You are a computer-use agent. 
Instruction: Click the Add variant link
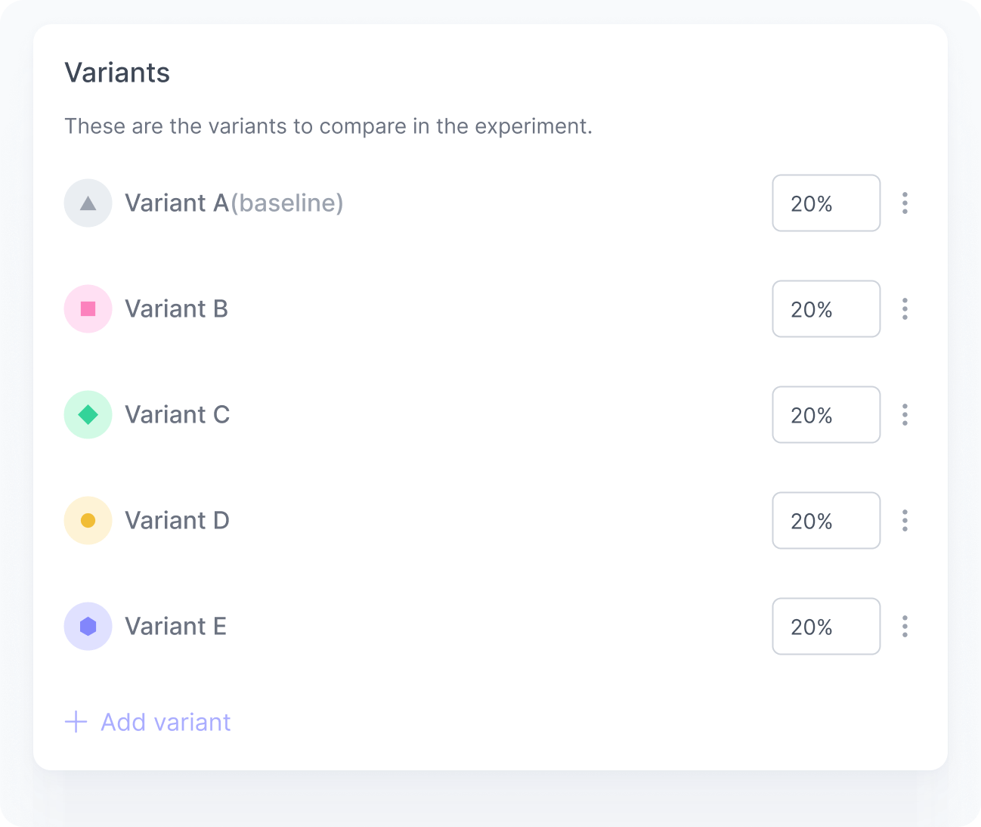click(165, 722)
